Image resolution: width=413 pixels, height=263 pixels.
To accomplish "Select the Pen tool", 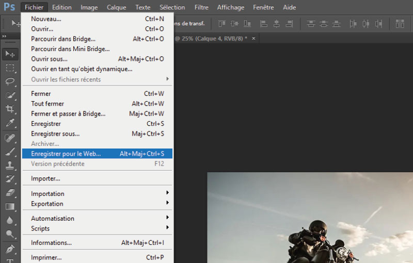I will (10, 249).
